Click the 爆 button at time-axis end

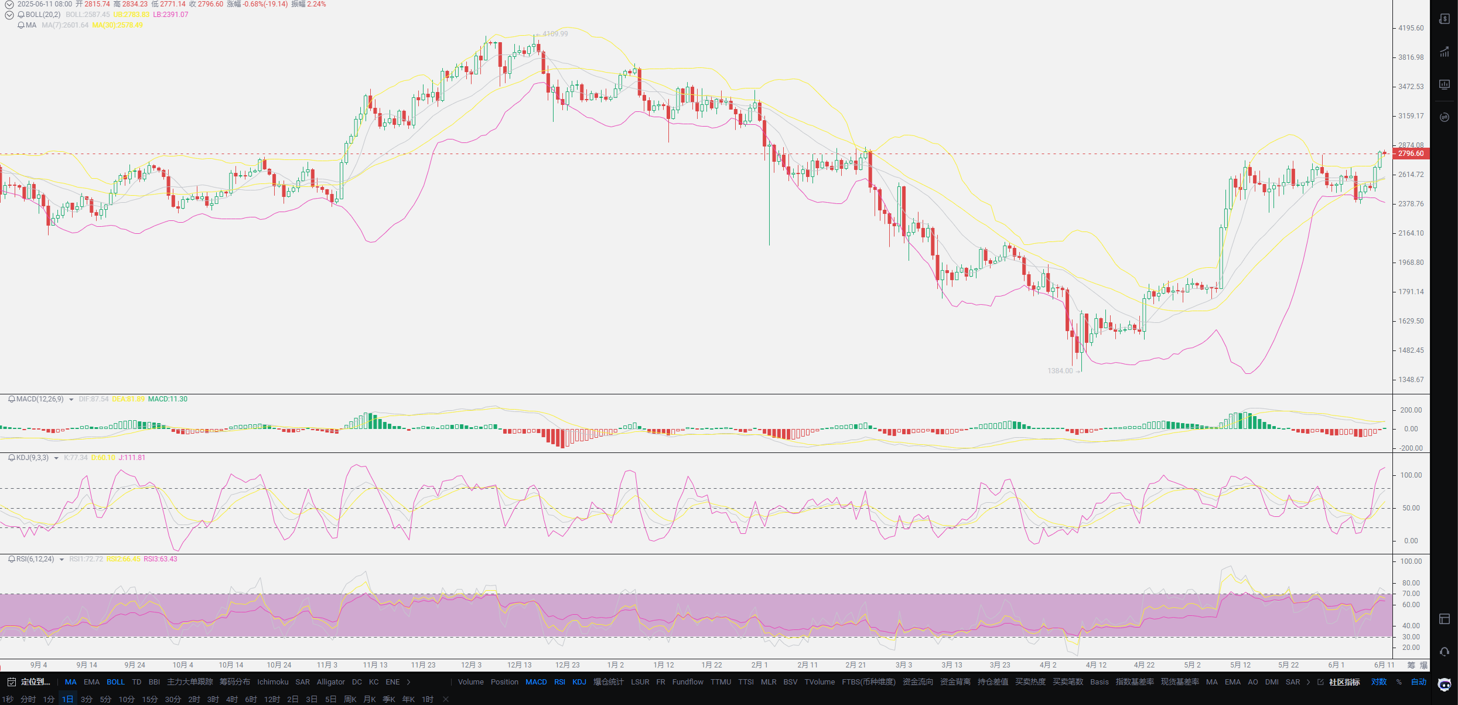click(x=1423, y=665)
